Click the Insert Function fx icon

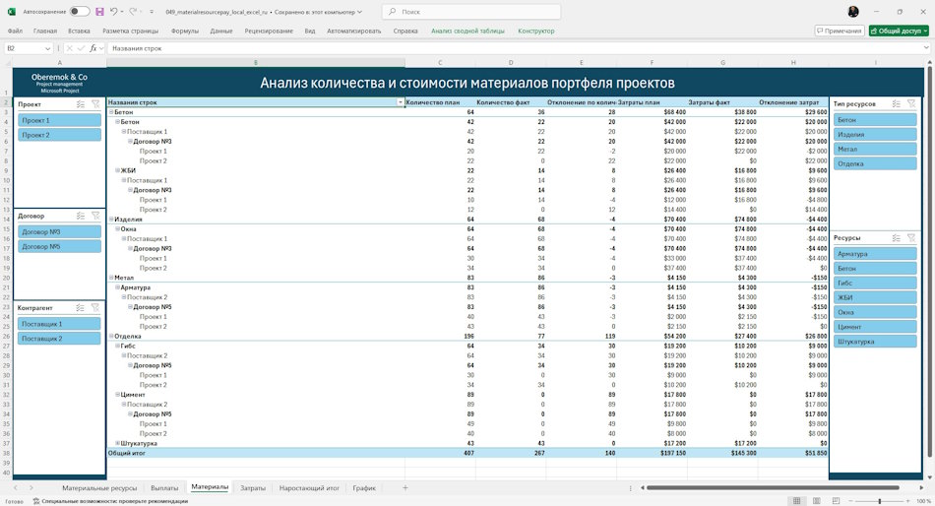(93, 48)
